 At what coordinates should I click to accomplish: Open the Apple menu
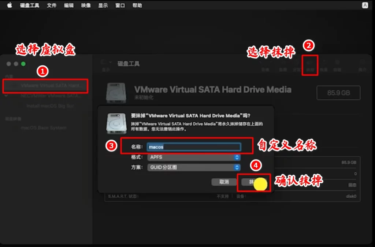pos(10,5)
